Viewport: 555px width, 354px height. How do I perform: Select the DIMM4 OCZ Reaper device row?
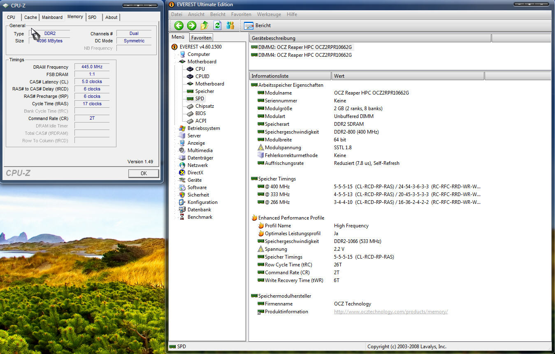[x=302, y=55]
